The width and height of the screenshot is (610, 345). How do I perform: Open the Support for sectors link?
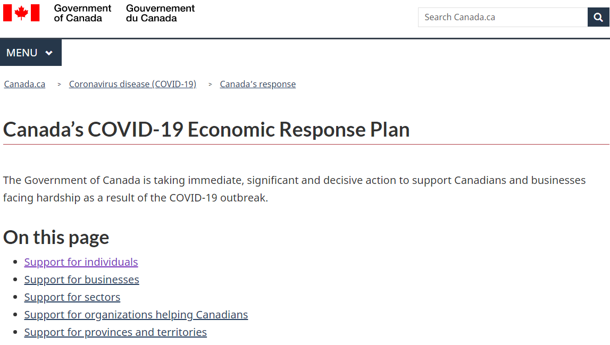point(72,297)
